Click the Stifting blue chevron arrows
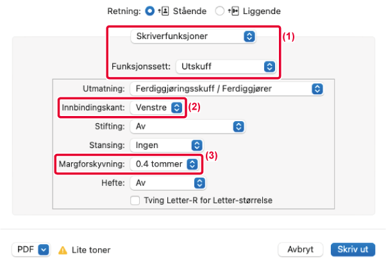 click(x=239, y=126)
